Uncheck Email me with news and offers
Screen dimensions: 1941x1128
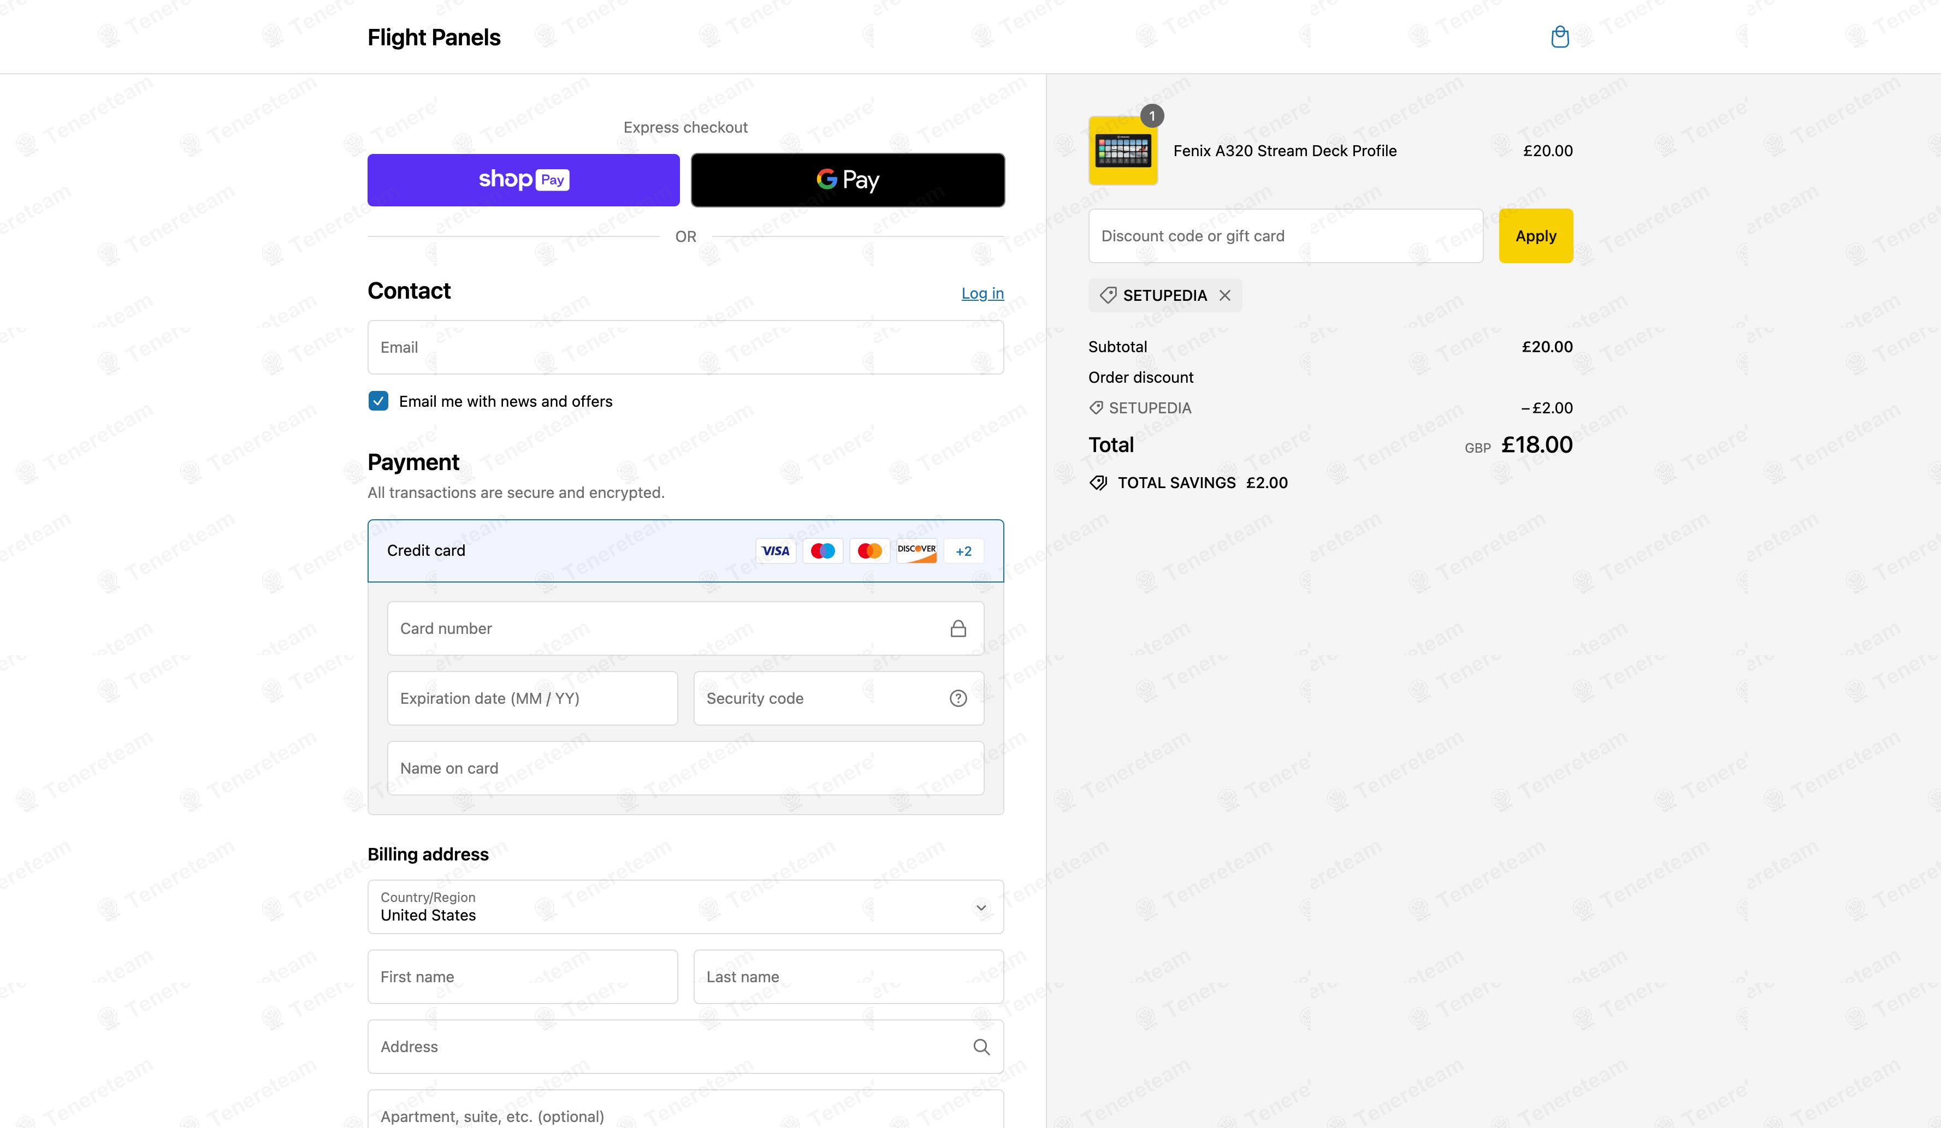378,401
